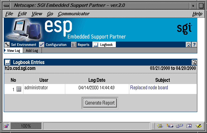Select the Add Log subtab
Viewport: 207px width, 133px height.
coord(32,51)
